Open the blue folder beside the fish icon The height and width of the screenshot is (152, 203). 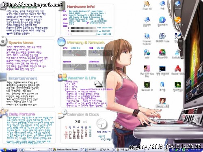coord(162,4)
